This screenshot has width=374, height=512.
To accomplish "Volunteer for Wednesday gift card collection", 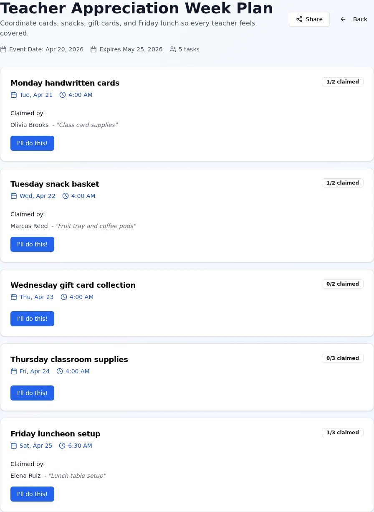I will click(32, 319).
